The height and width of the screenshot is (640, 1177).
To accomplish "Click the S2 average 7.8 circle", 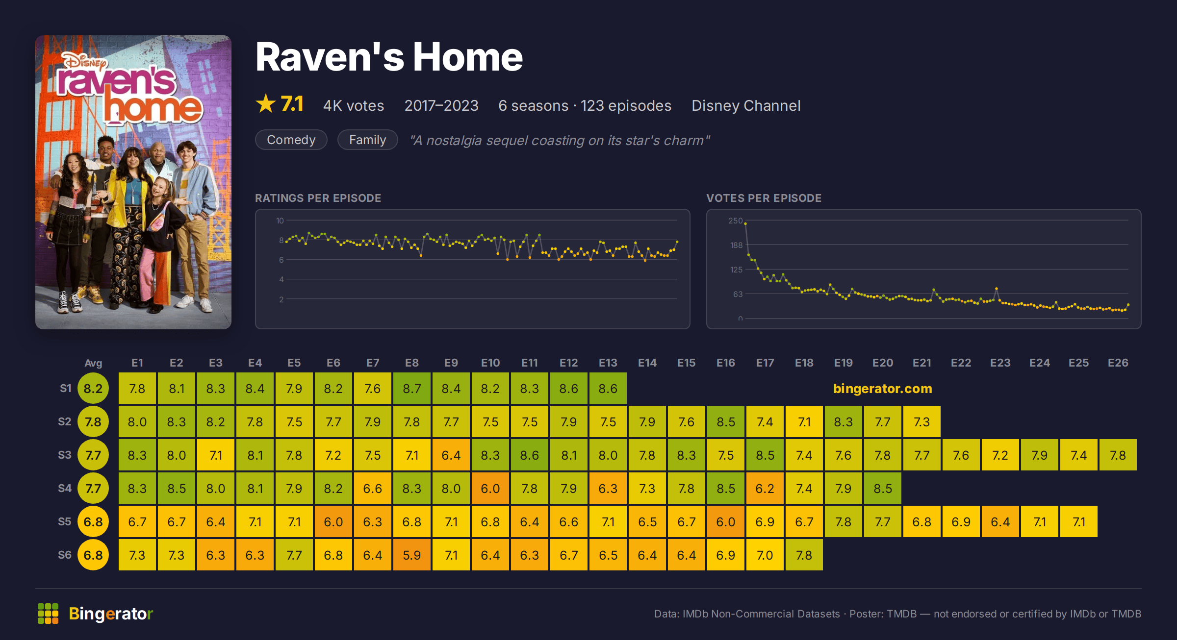I will (93, 422).
